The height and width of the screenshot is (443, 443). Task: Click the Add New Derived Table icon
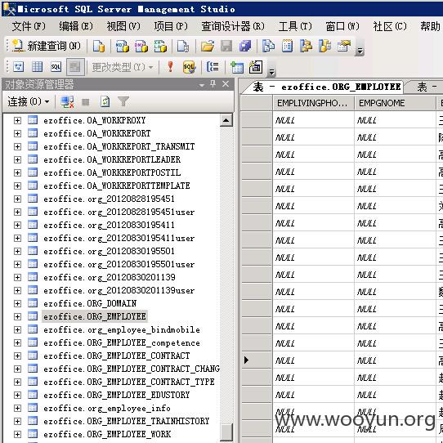256,67
